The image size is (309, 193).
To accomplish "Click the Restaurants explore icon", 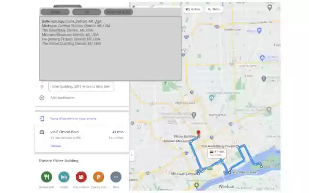I will point(46,177).
